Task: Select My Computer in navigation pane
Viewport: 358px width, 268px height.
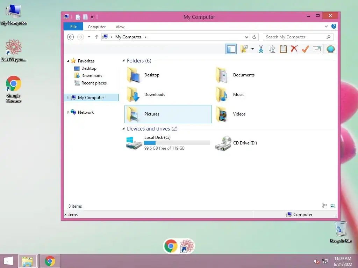Action: [x=91, y=98]
